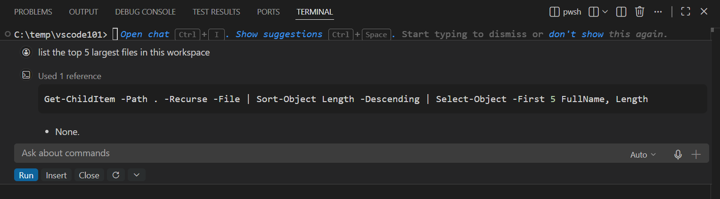This screenshot has height=199, width=720.
Task: Kill terminal with the trash can icon
Action: click(639, 12)
